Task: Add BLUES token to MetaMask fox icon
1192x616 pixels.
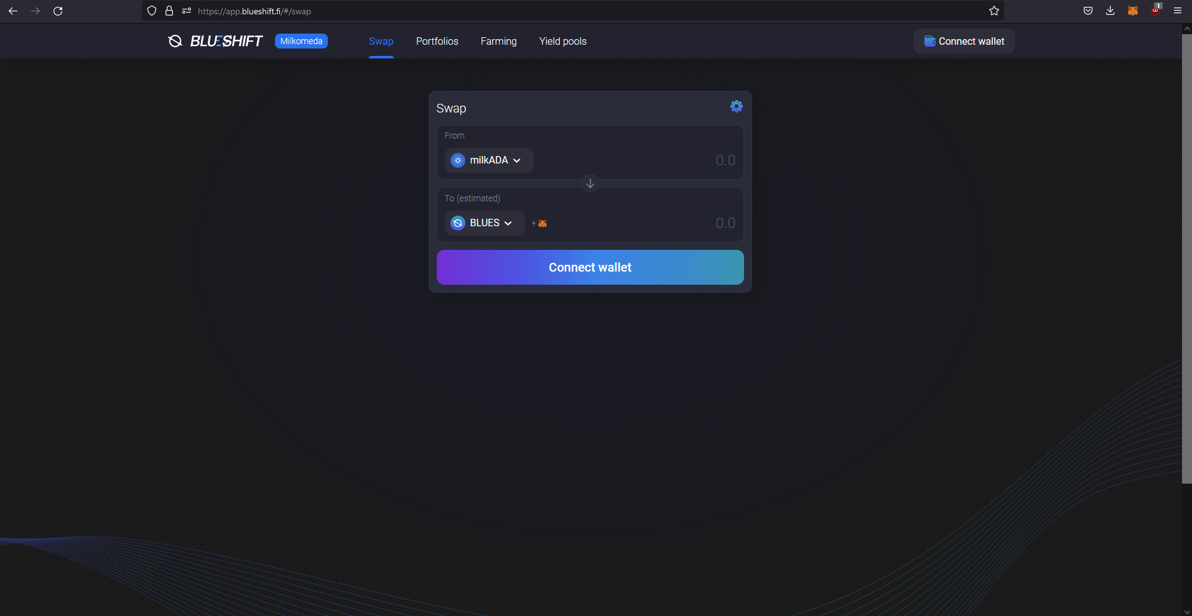Action: (x=539, y=223)
